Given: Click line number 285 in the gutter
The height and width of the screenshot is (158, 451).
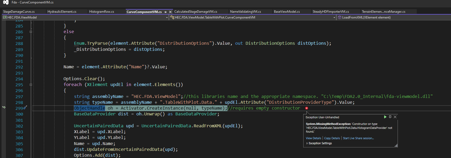Looking at the screenshot, I should click(x=19, y=26).
